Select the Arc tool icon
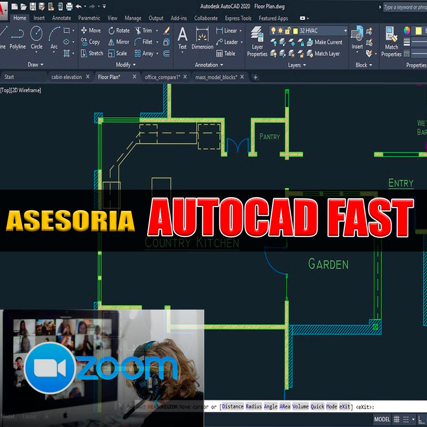Viewport: 427px width, 427px height. click(x=54, y=34)
